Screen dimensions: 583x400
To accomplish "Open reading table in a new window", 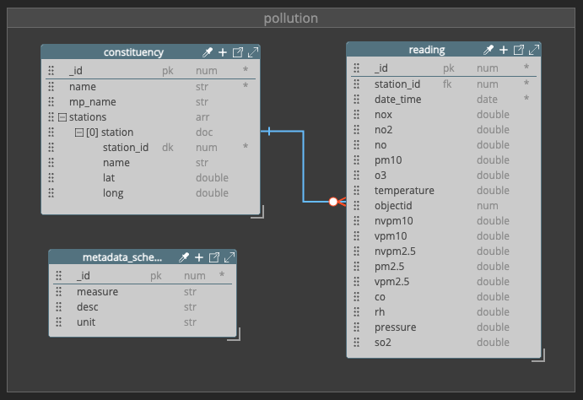I will coord(519,50).
